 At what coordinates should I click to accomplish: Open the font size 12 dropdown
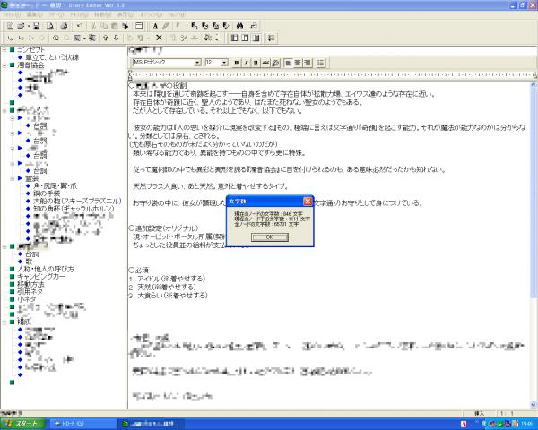tap(224, 63)
